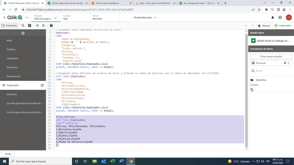294x165 pixels.
Task: Click the Cargar datos button
Action: click(283, 25)
